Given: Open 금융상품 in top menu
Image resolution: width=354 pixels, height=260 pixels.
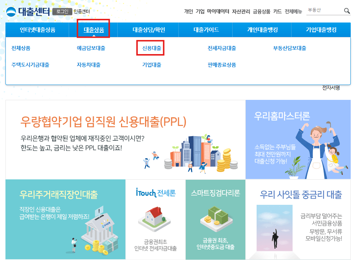Looking at the screenshot, I should [x=261, y=12].
